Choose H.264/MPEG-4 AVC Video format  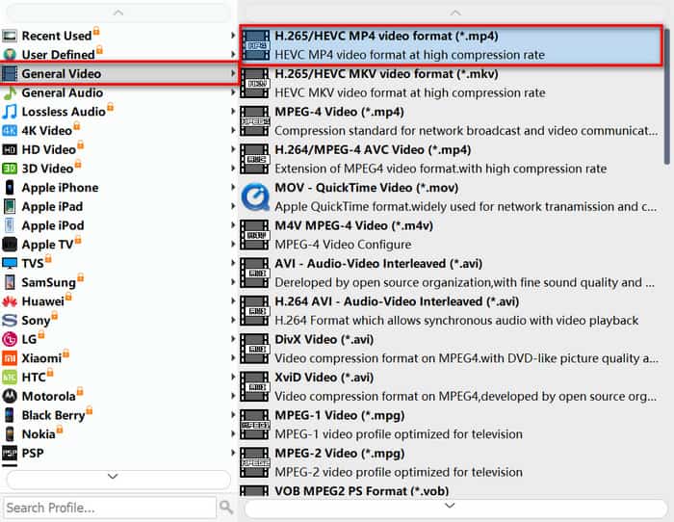[452, 159]
